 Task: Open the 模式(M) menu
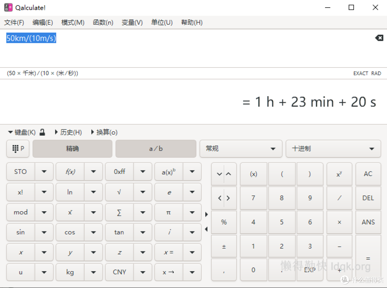click(73, 23)
